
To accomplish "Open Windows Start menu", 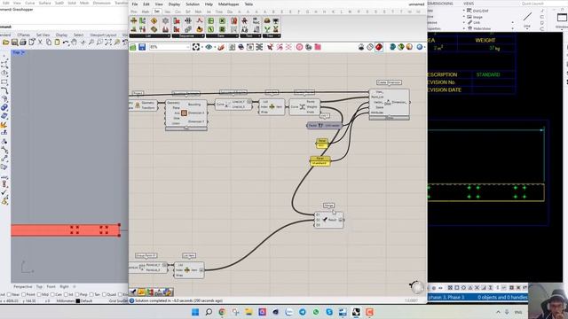I will tap(195, 312).
